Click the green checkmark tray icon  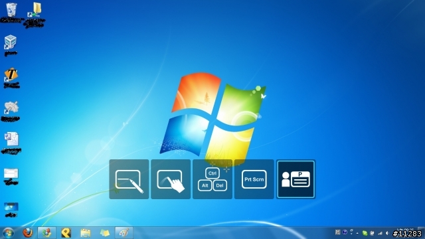click(365, 233)
